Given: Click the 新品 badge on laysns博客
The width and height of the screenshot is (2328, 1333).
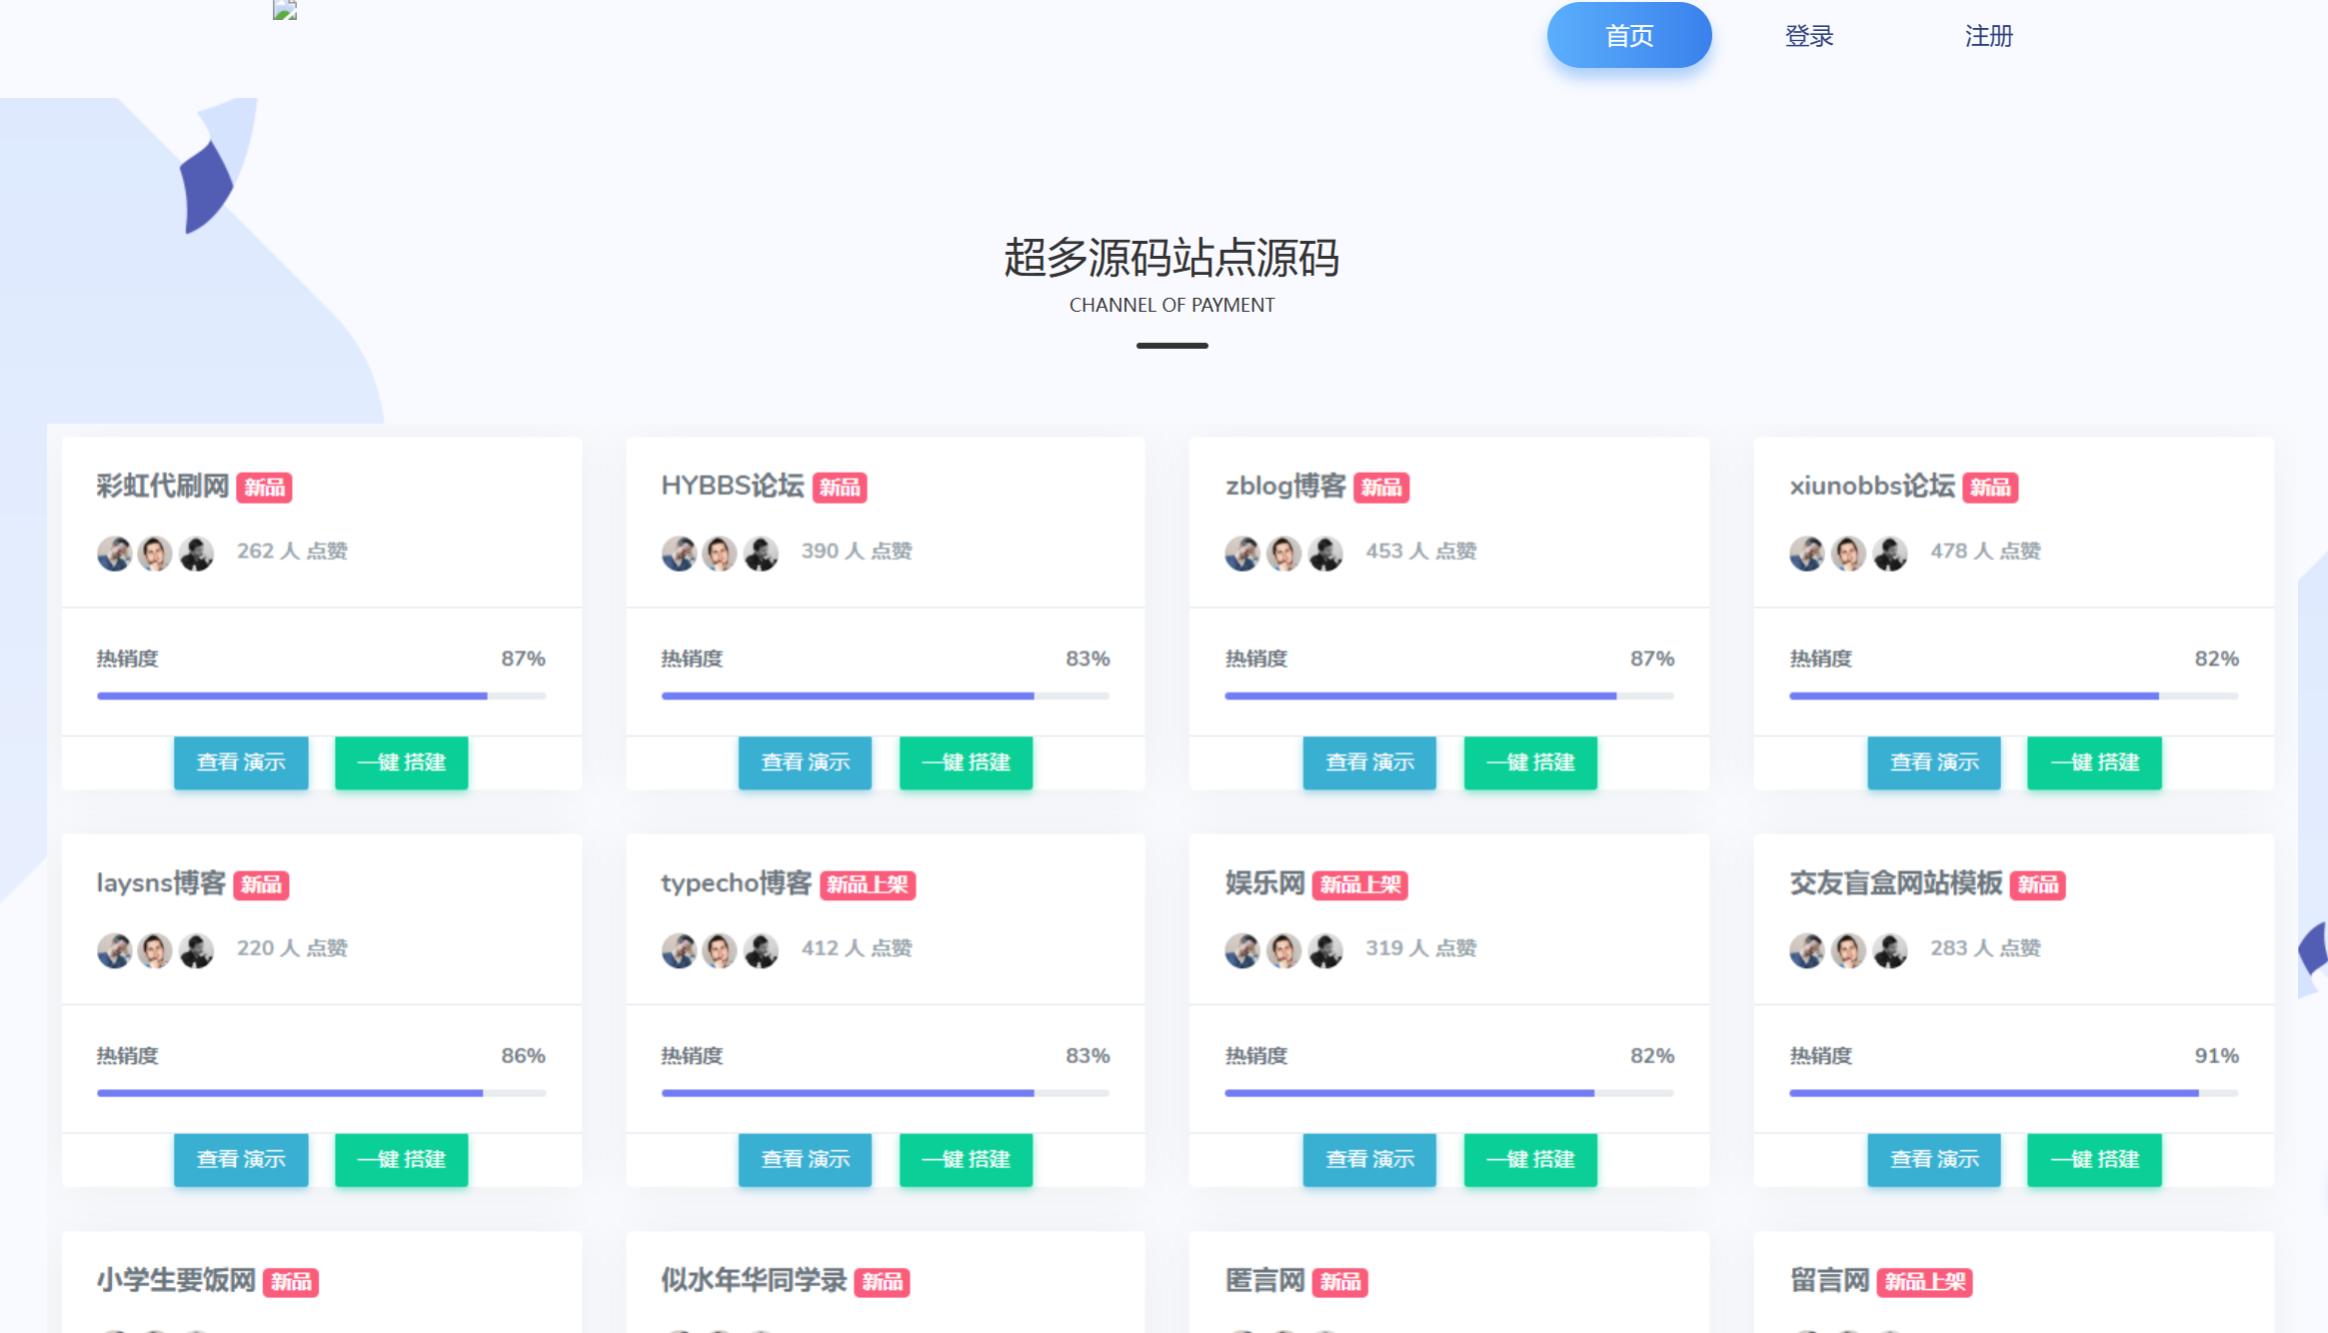Looking at the screenshot, I should 261,885.
